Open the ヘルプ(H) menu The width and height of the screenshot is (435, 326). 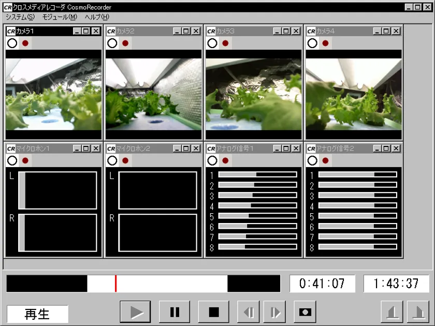point(97,17)
